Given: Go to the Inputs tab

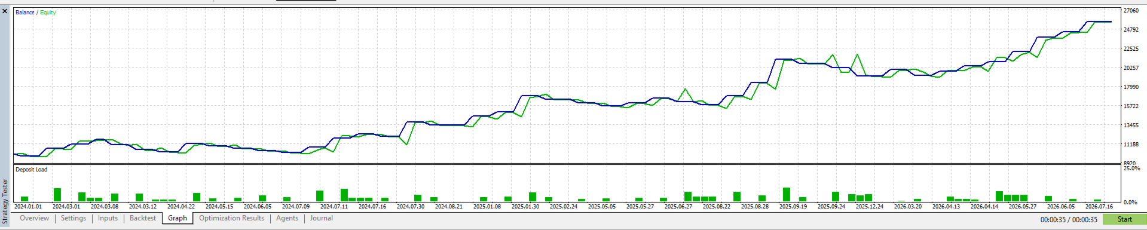Looking at the screenshot, I should (108, 219).
